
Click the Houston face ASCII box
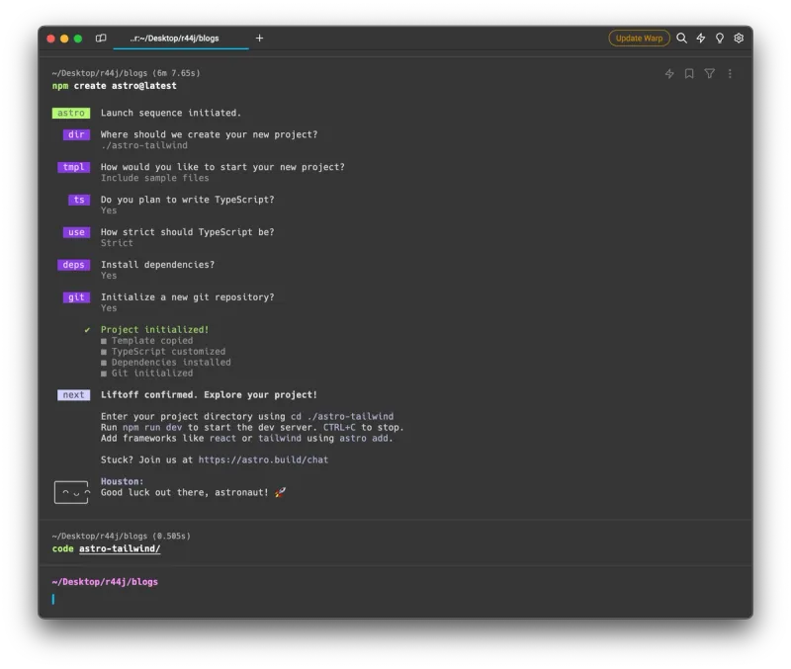click(x=71, y=492)
